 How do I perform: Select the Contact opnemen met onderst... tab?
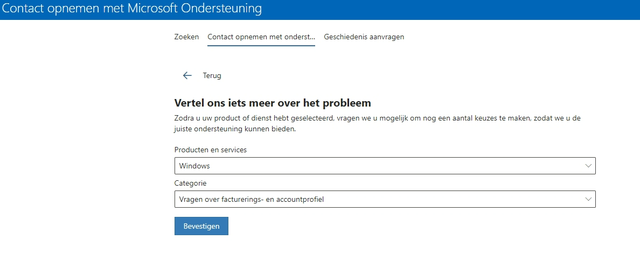pos(261,37)
